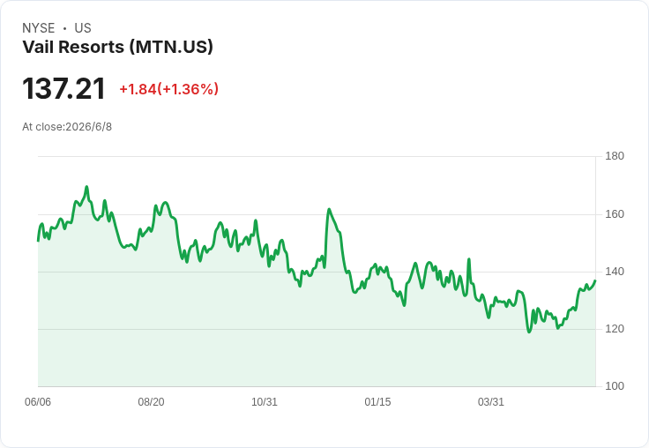This screenshot has width=649, height=448.
Task: Click the Vail Resorts (MTN.US) title
Action: pos(117,48)
